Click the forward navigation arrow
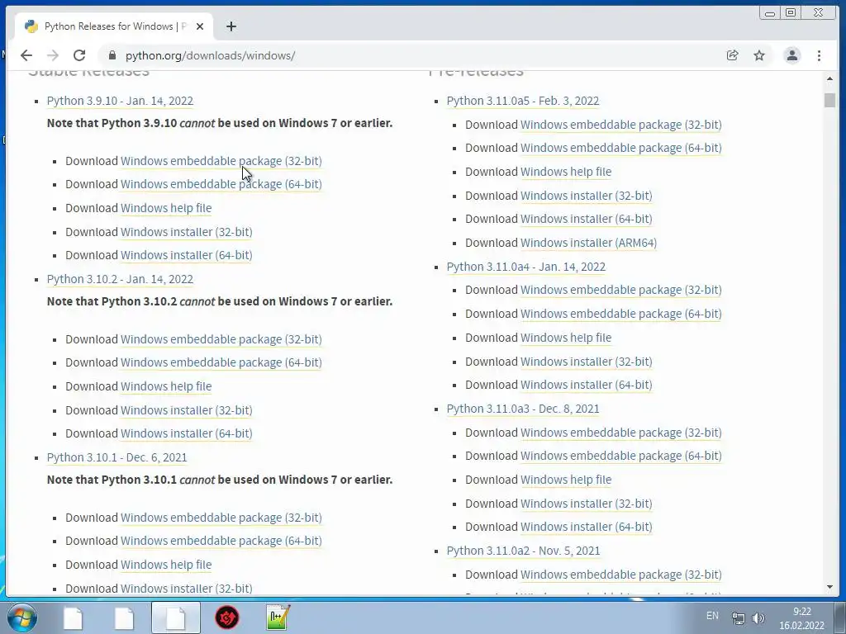846x634 pixels. (x=52, y=55)
